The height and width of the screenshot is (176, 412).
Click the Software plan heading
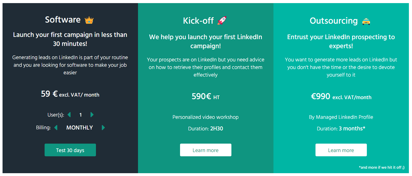[x=63, y=20]
